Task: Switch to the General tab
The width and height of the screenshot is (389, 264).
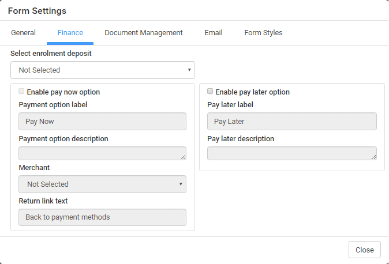Action: point(23,33)
